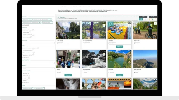This screenshot has height=100, width=179.
Task: Open the Trott in Gard title link
Action: click(137, 41)
